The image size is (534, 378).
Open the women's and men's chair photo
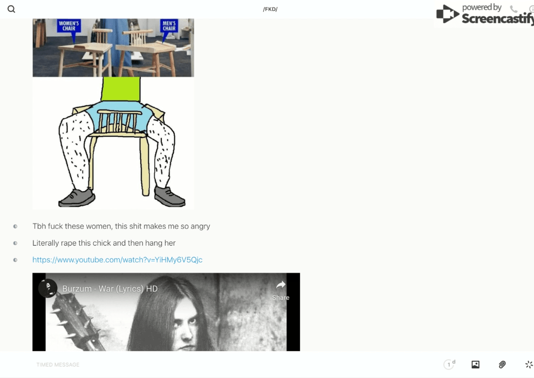coord(113,48)
